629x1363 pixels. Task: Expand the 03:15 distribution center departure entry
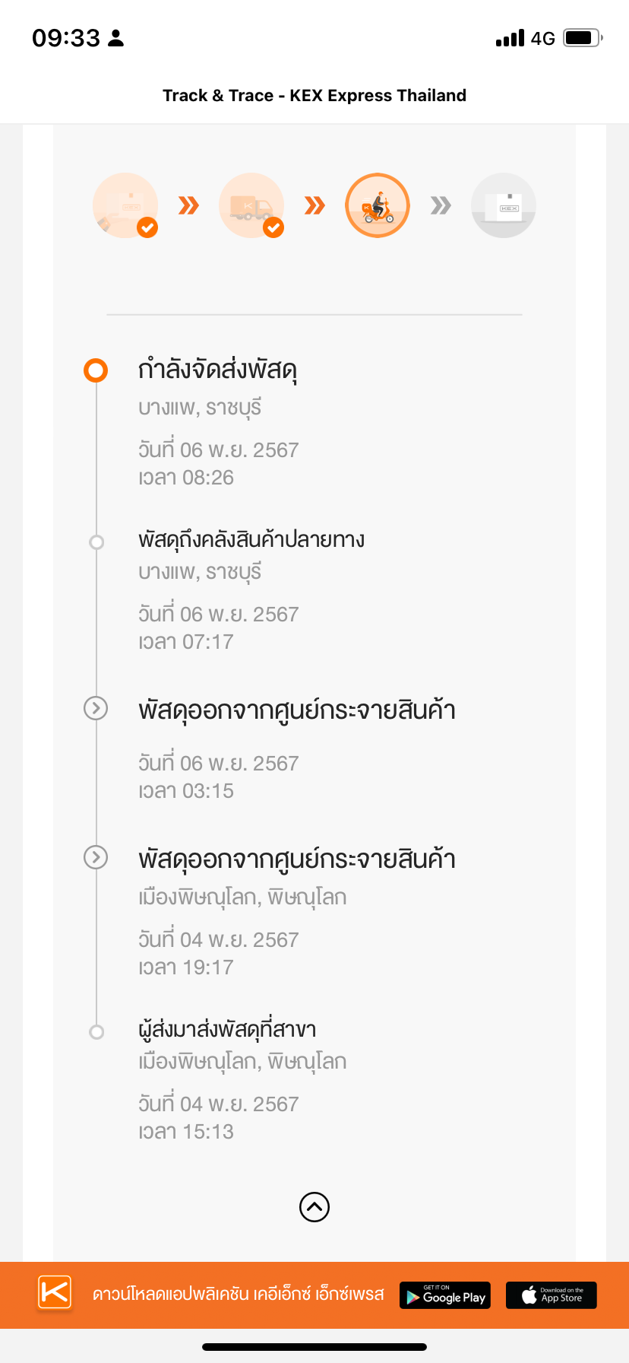tap(96, 708)
